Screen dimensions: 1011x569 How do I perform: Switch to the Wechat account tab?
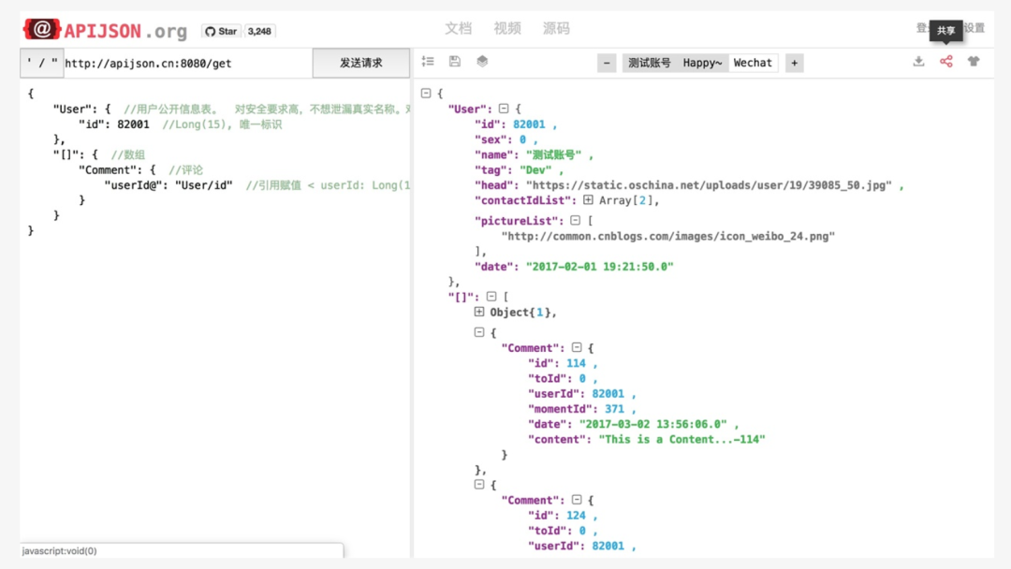point(753,62)
